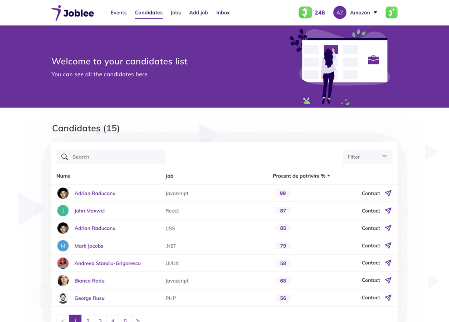Go to page 3 of candidates

pyautogui.click(x=100, y=320)
